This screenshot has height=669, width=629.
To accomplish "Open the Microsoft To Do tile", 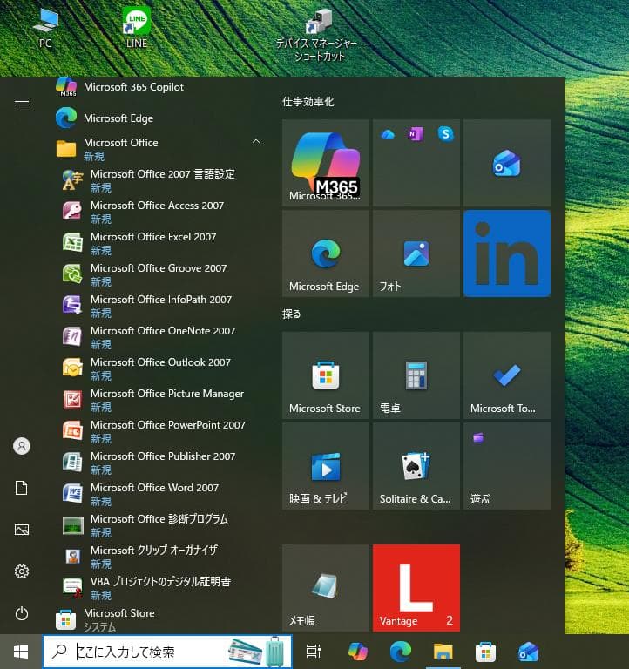I will coord(506,375).
